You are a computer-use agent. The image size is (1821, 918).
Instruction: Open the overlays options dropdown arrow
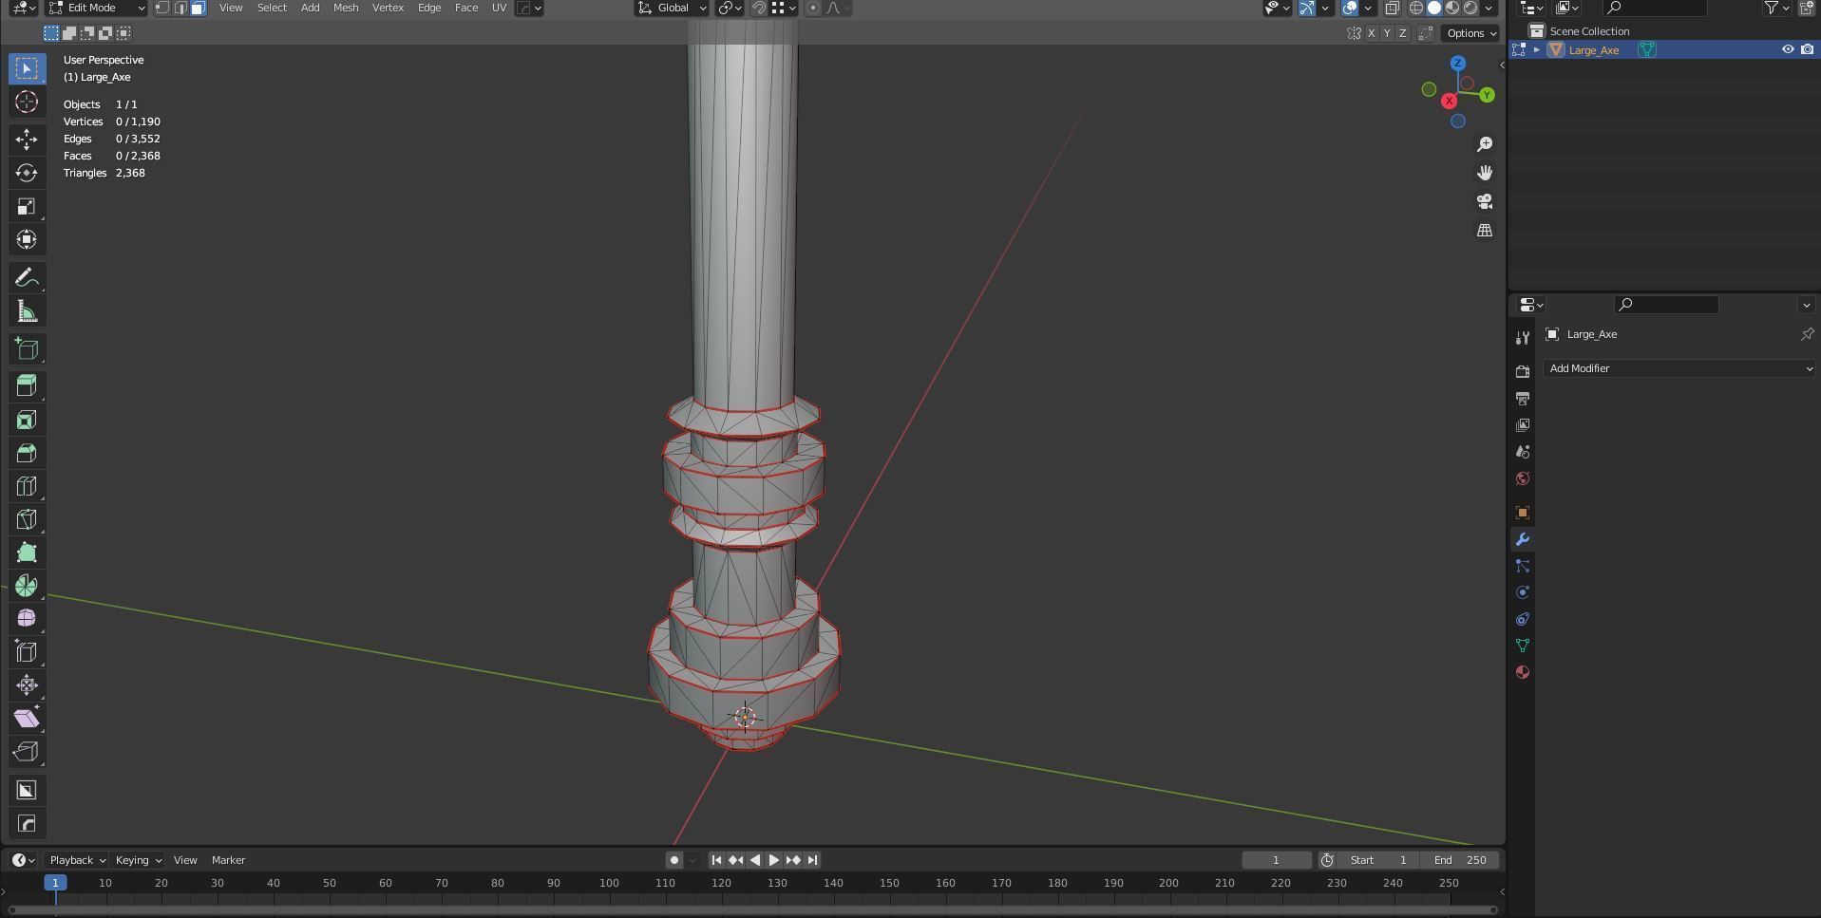[x=1368, y=8]
